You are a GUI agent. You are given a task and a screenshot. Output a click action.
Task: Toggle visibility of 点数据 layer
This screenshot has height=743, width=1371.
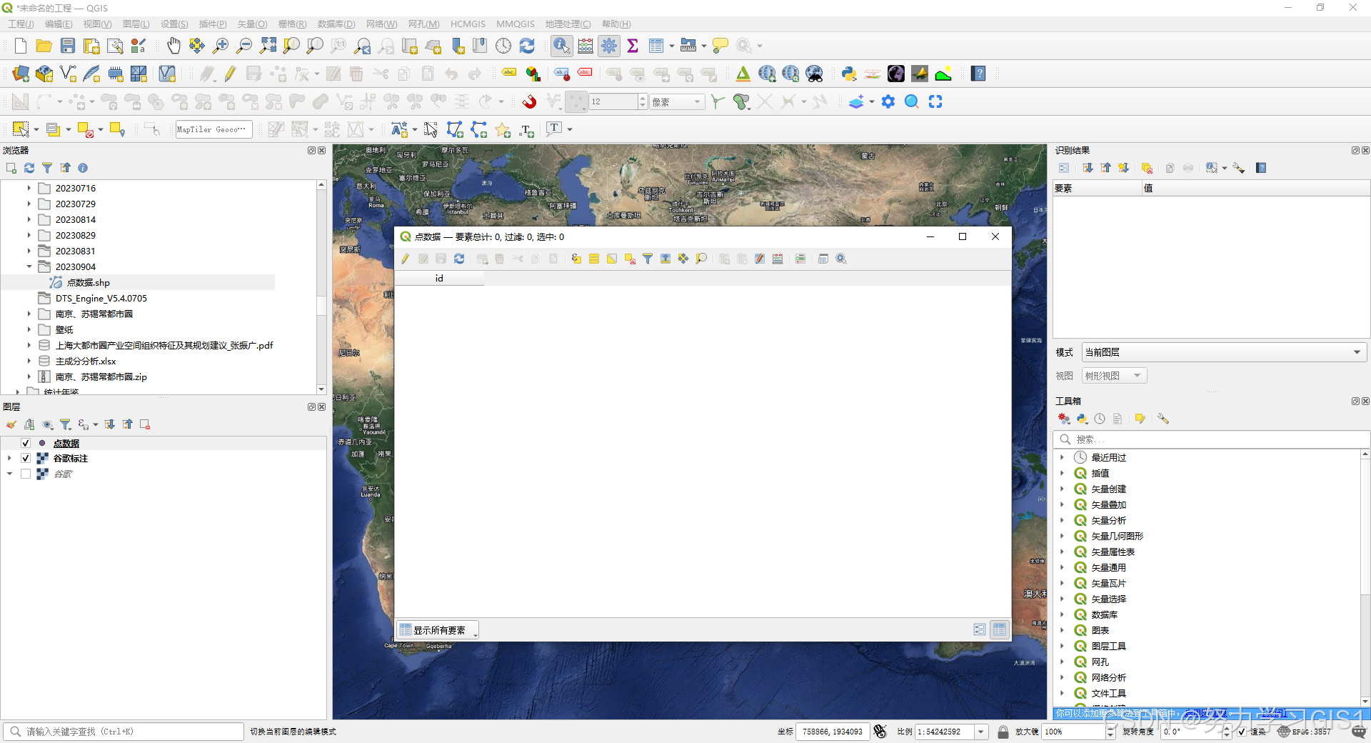tap(26, 443)
